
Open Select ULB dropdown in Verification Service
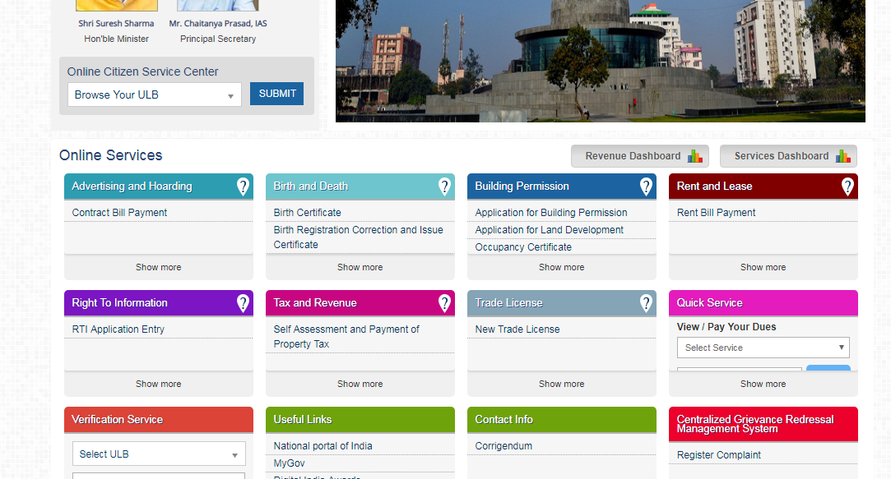(159, 454)
